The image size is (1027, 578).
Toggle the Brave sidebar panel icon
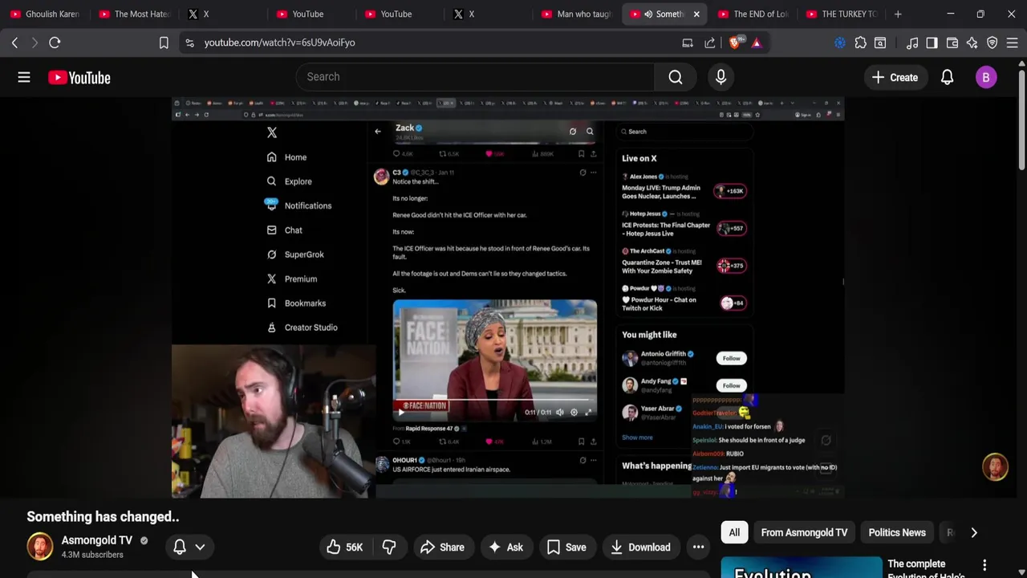932,43
